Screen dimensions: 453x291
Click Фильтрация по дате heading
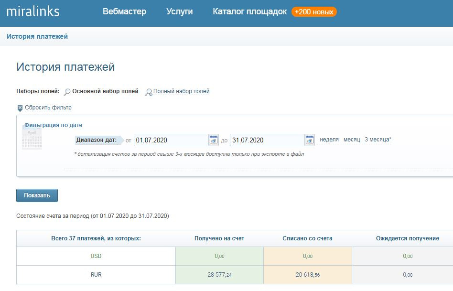[x=53, y=125]
